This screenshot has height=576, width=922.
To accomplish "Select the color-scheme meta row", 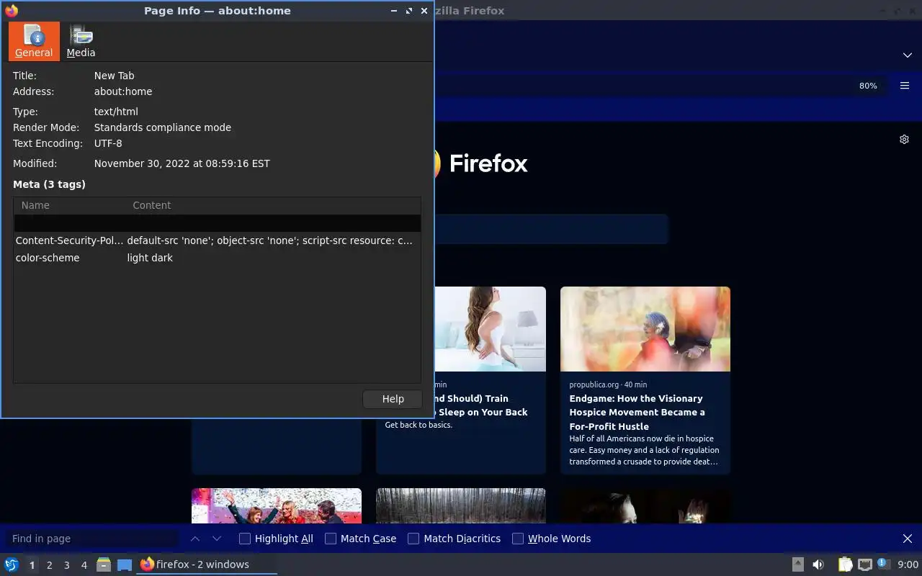I will point(217,258).
